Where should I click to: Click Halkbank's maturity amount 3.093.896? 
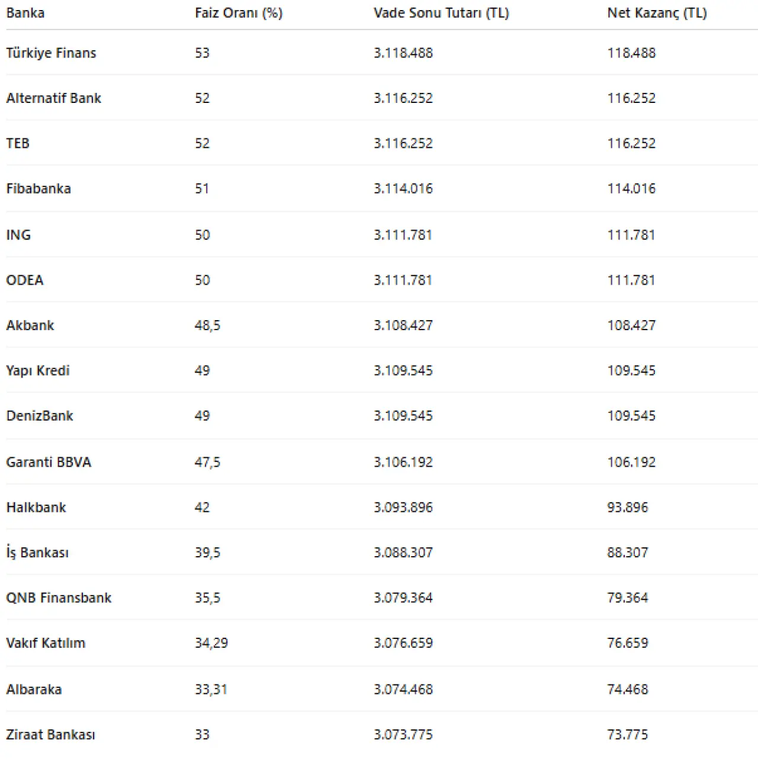[x=403, y=508]
